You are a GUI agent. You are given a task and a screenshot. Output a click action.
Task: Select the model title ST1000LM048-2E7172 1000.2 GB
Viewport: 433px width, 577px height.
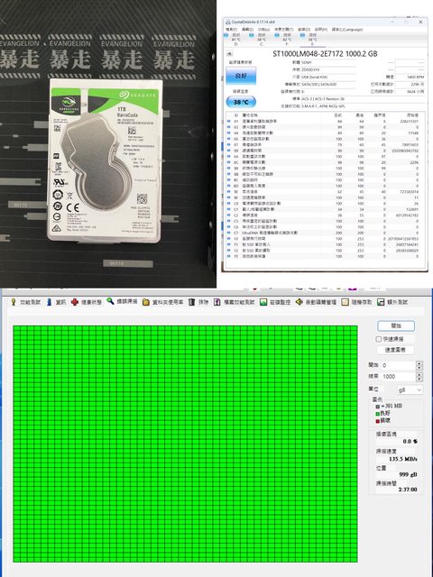[325, 54]
